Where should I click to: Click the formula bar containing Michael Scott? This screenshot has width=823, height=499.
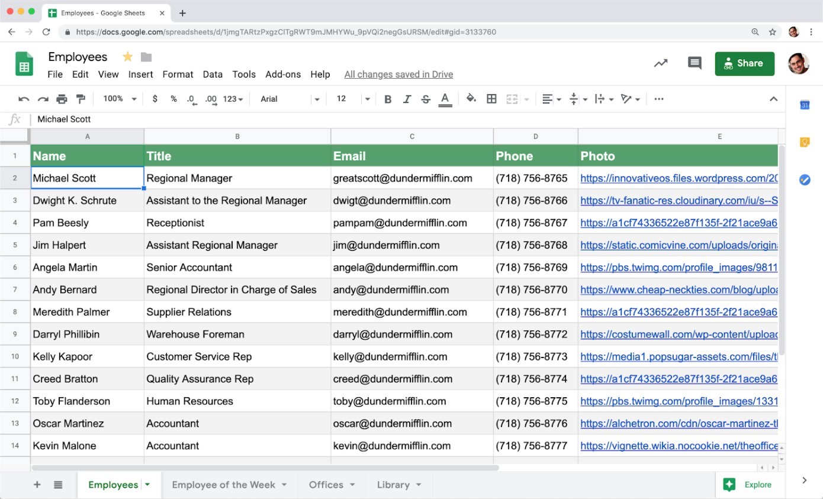(409, 119)
